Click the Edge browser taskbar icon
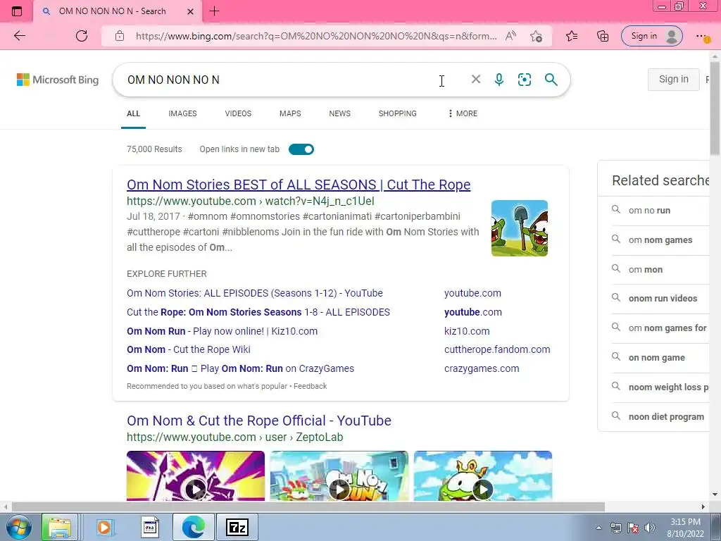 (193, 527)
